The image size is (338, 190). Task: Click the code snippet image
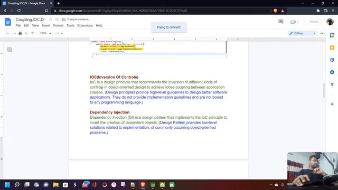(x=158, y=49)
